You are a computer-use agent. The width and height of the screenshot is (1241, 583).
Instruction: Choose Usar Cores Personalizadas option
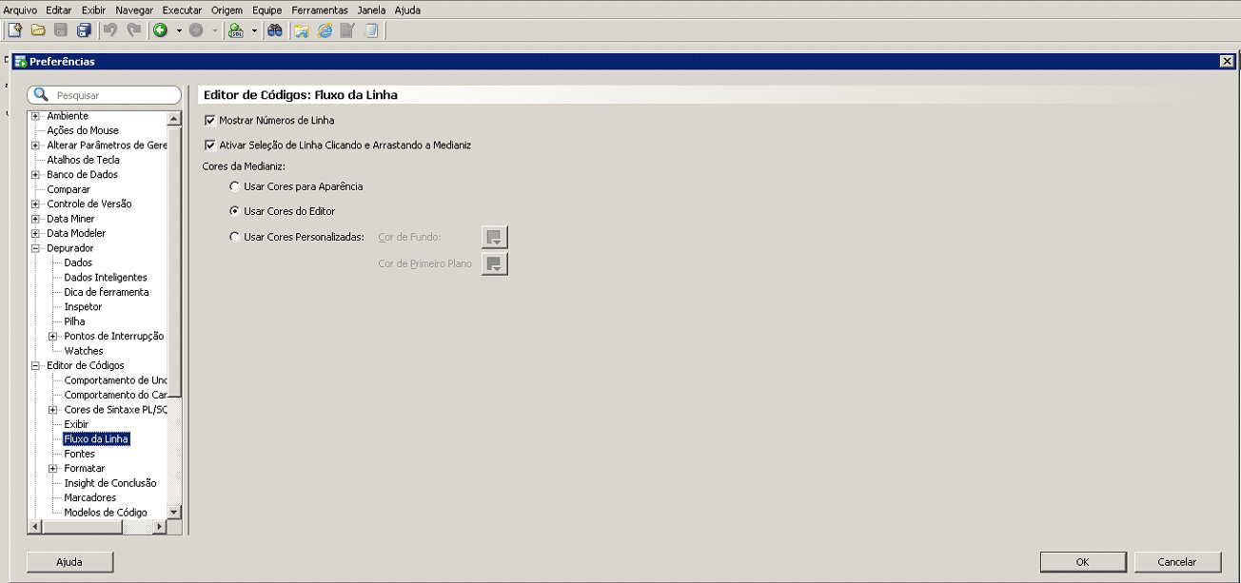click(x=234, y=237)
